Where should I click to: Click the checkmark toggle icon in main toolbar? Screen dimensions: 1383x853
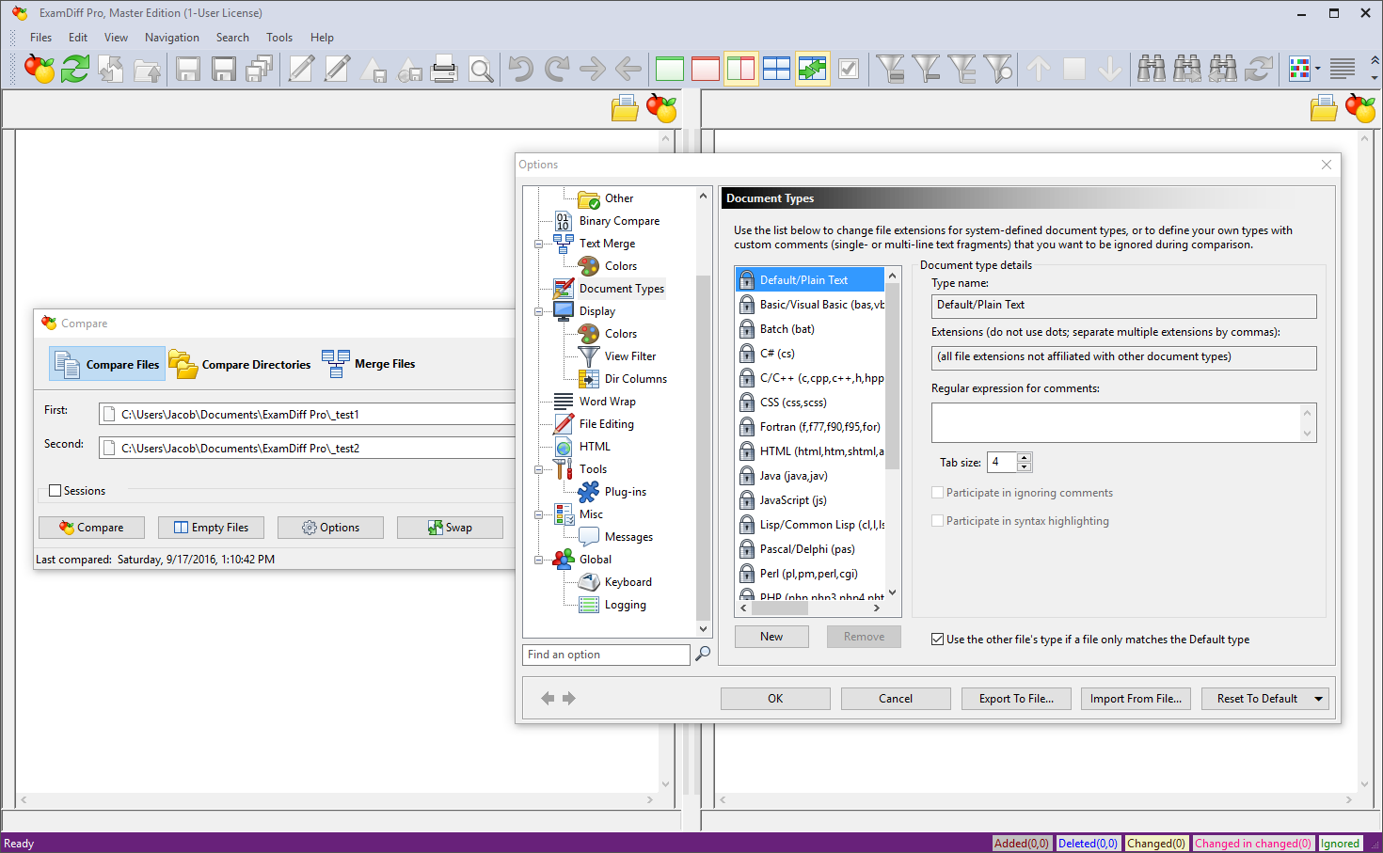click(849, 69)
